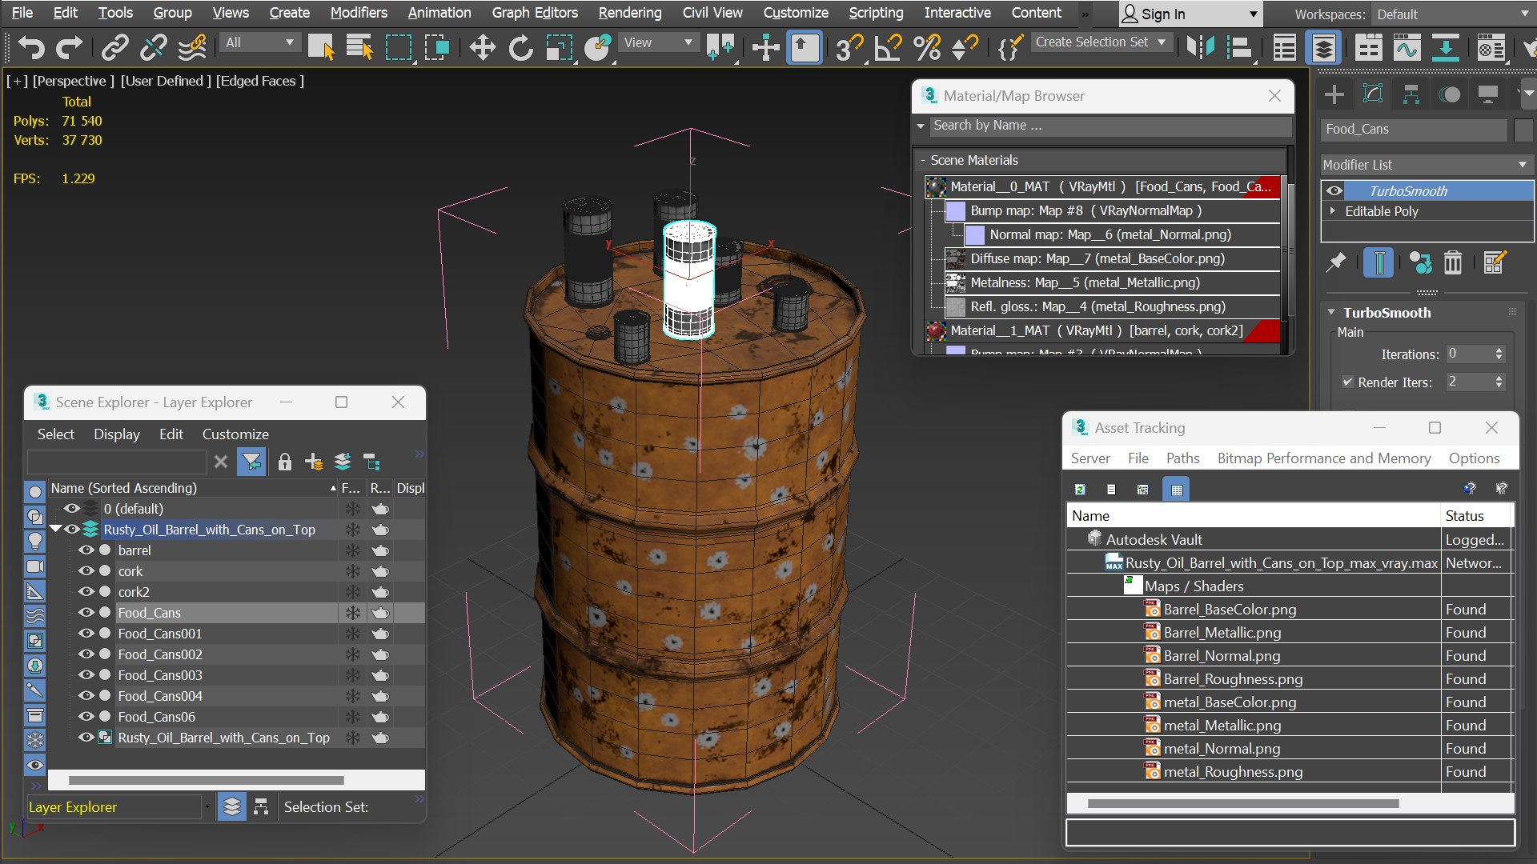Click the Pin Stack icon
Viewport: 1537px width, 864px height.
point(1336,262)
